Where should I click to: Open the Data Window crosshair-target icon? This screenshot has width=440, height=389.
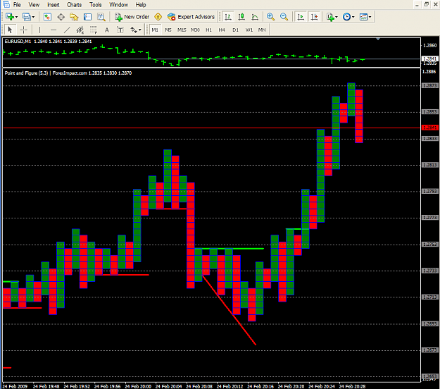(x=61, y=17)
